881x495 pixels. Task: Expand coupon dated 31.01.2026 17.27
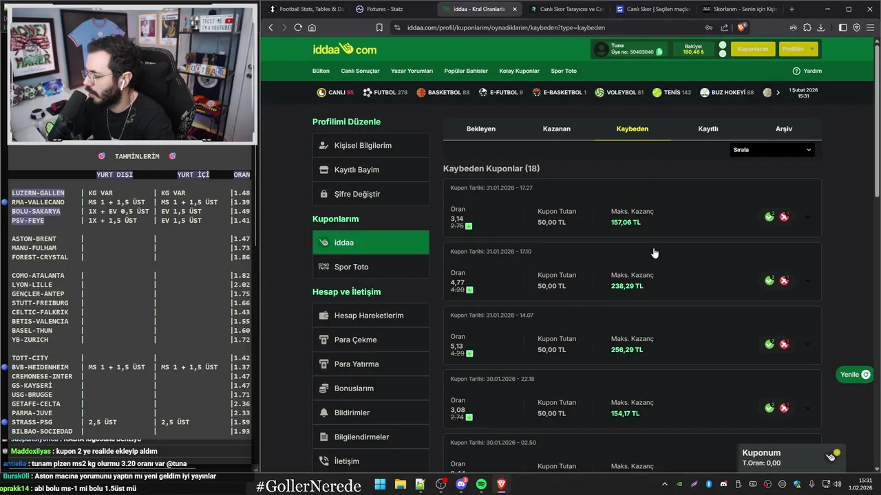[x=807, y=217]
